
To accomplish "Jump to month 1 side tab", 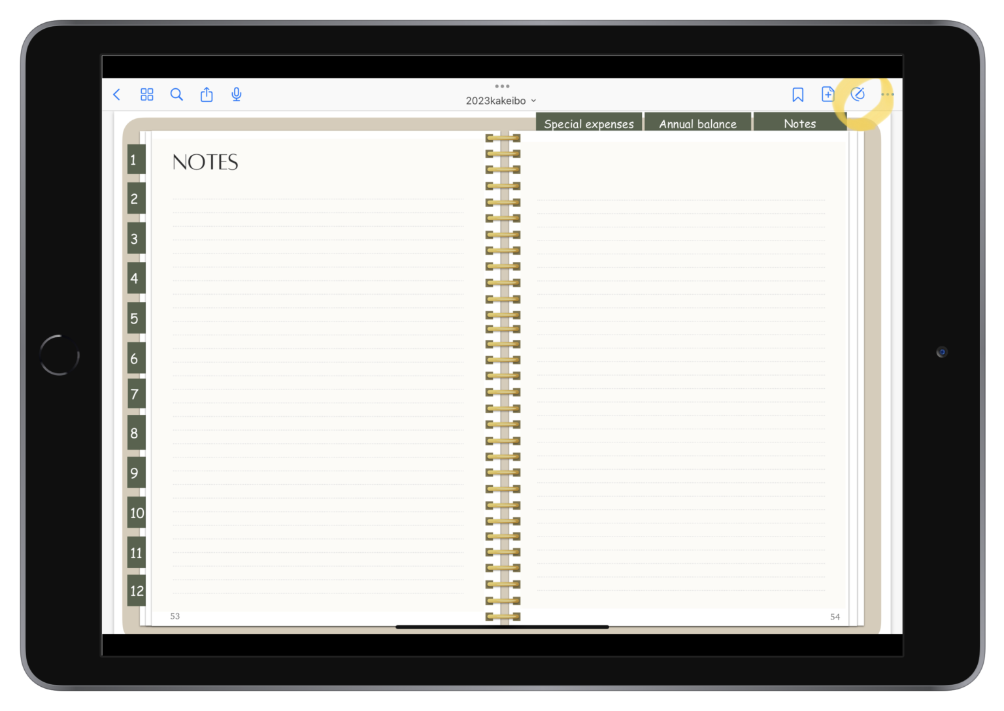I will click(x=135, y=160).
